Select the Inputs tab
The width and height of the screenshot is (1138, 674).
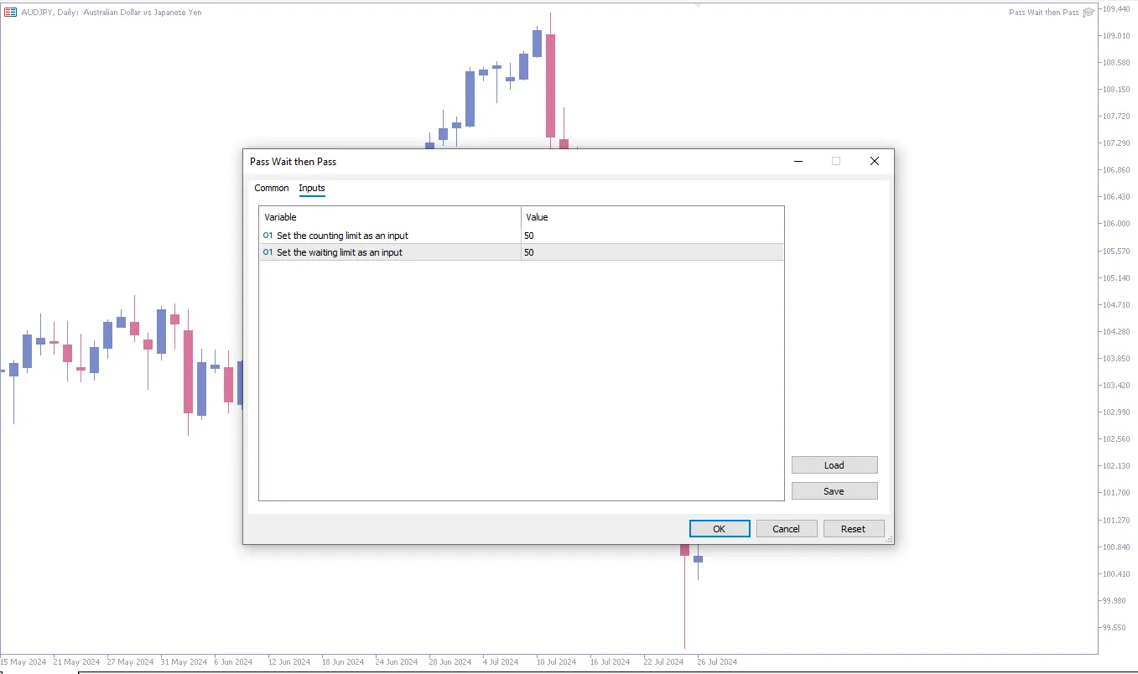[312, 188]
